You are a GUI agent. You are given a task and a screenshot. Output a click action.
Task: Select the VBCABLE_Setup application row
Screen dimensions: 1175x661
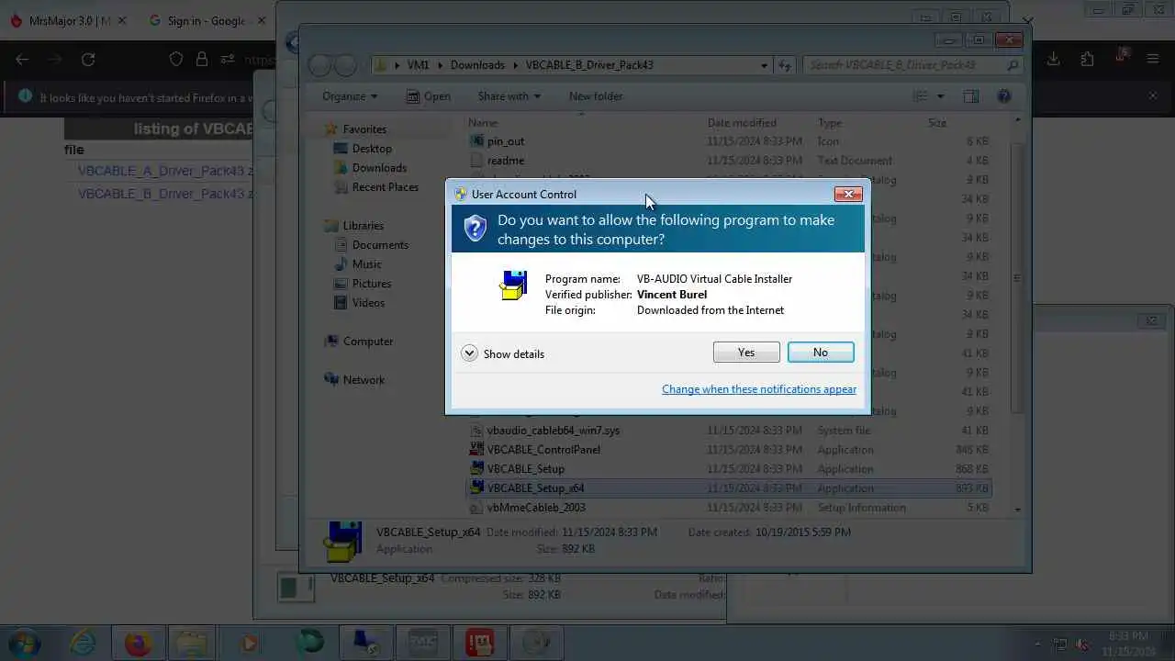[728, 469]
